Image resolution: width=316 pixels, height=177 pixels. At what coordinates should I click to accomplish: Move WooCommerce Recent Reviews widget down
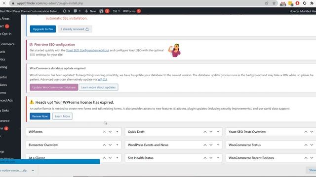click(x=312, y=158)
